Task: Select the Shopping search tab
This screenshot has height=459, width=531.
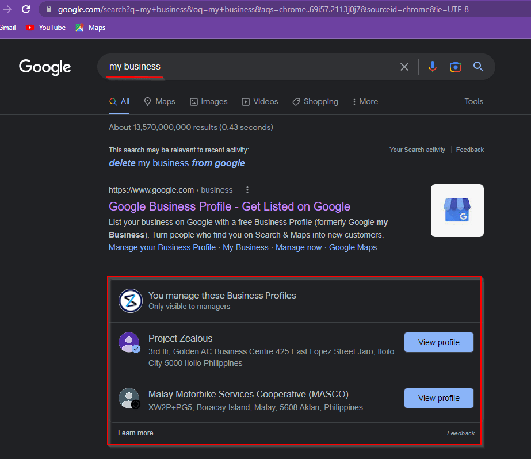Action: [315, 101]
